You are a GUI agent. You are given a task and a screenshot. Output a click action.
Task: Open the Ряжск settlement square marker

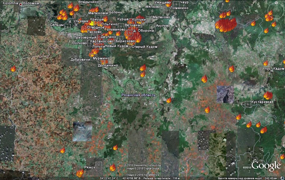[99, 165]
